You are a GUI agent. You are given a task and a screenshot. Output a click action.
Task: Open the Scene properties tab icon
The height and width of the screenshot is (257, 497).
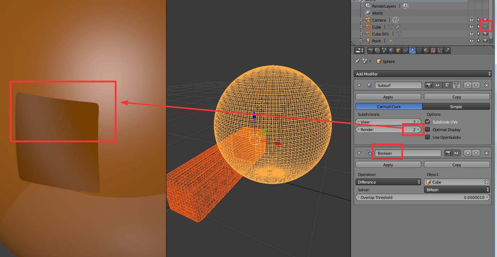(x=385, y=50)
